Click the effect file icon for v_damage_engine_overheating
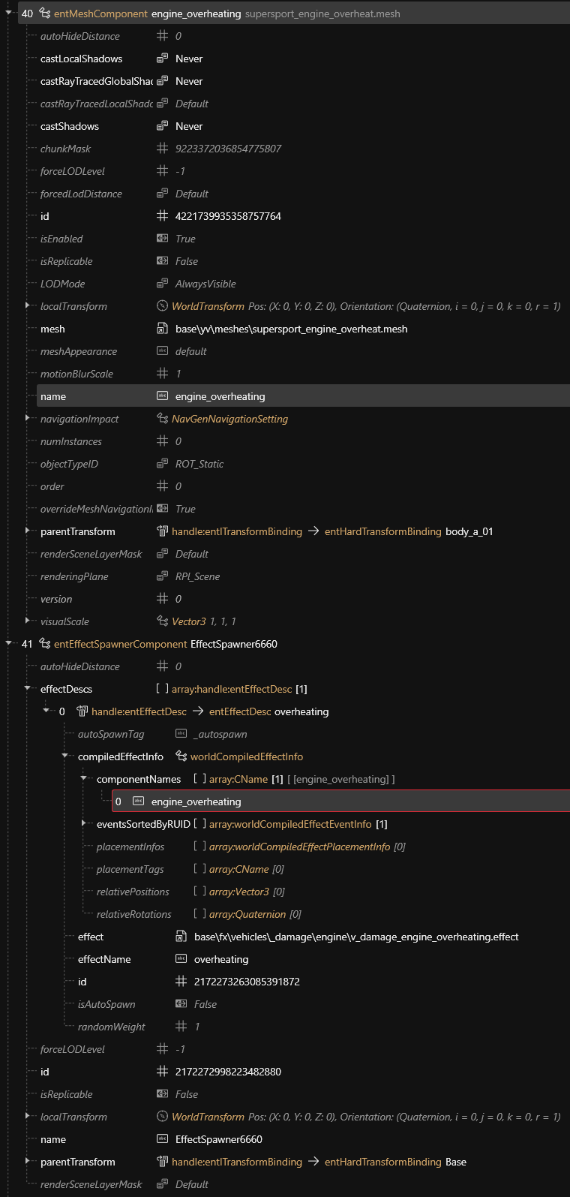Screen dimensions: 570x1197 181,937
